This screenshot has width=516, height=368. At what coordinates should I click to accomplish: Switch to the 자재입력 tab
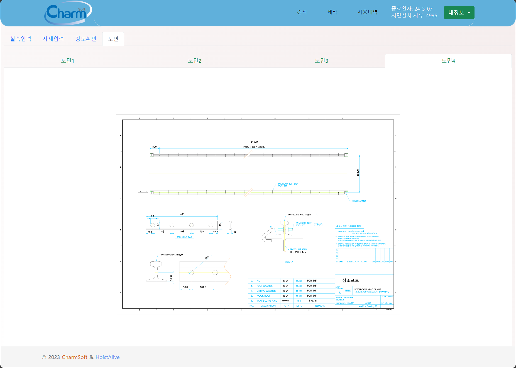(53, 39)
